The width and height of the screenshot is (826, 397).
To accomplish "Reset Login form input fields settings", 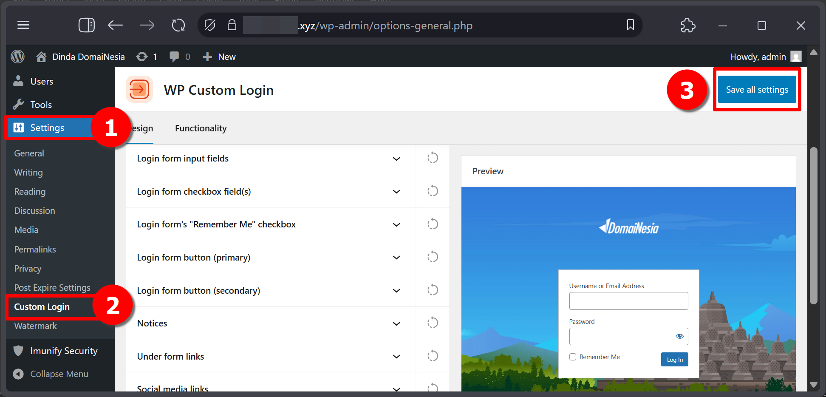I will click(433, 158).
